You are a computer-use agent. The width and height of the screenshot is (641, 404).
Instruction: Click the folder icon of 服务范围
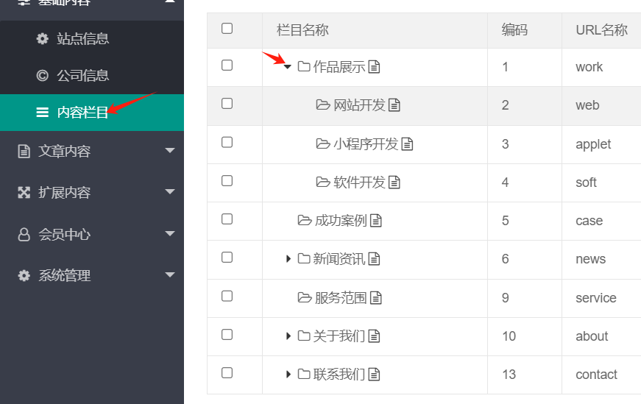(x=305, y=298)
